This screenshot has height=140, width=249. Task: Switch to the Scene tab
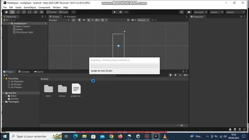click(54, 16)
